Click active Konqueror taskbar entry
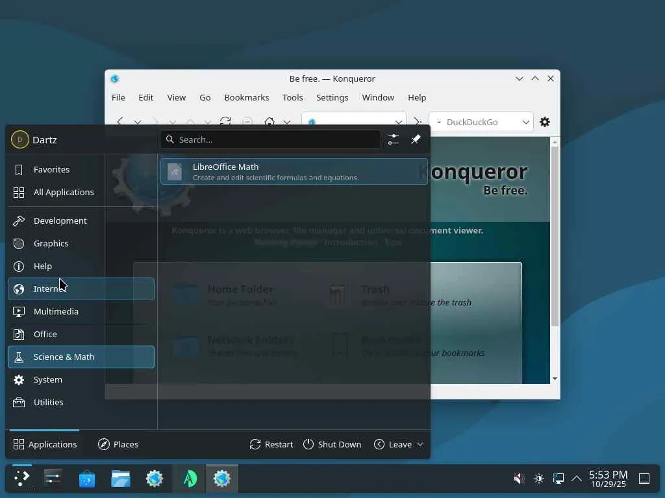 click(222, 479)
